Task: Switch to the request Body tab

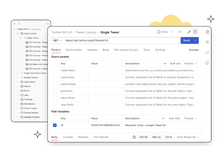Action: [106, 50]
